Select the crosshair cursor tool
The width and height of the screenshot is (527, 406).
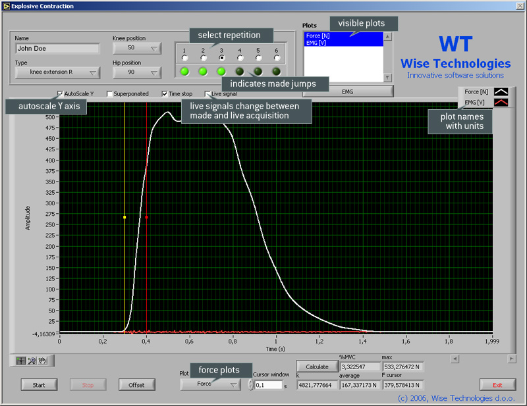click(21, 361)
